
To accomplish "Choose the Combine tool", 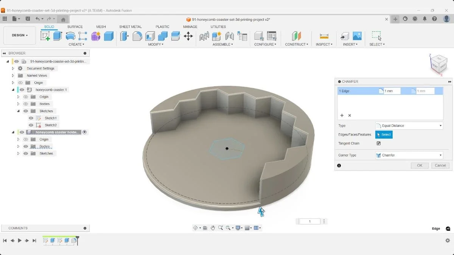I will point(163,36).
